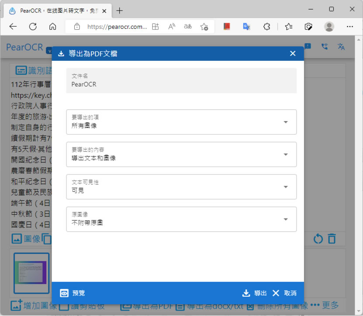Close the PearOCR browser tab
This screenshot has width=363, height=316.
point(104,11)
